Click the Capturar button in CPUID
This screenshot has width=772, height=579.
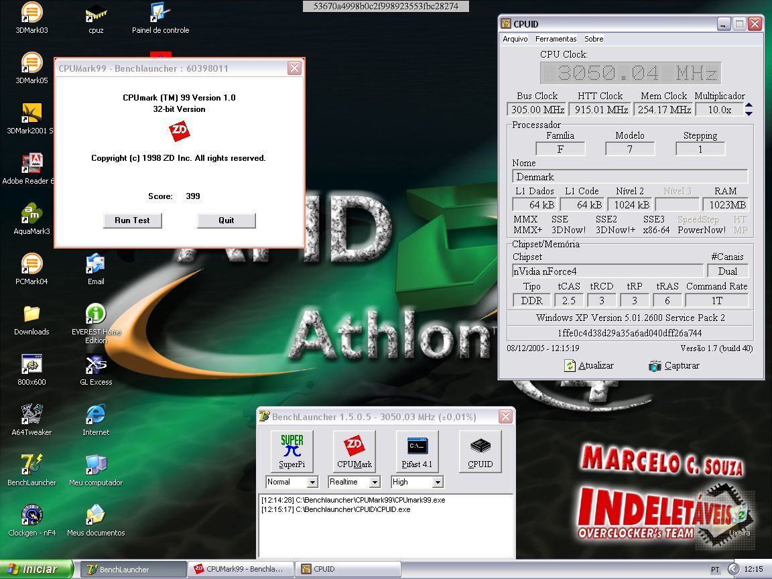[x=674, y=366]
